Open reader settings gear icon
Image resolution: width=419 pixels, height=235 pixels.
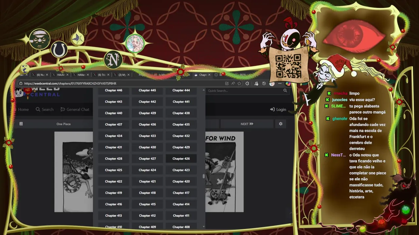[x=281, y=124]
